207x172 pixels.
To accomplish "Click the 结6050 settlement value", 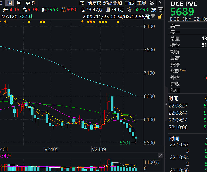I will point(69,10).
